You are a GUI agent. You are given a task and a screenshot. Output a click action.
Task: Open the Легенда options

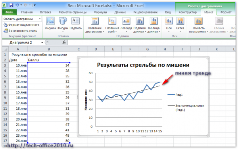tap(126, 25)
